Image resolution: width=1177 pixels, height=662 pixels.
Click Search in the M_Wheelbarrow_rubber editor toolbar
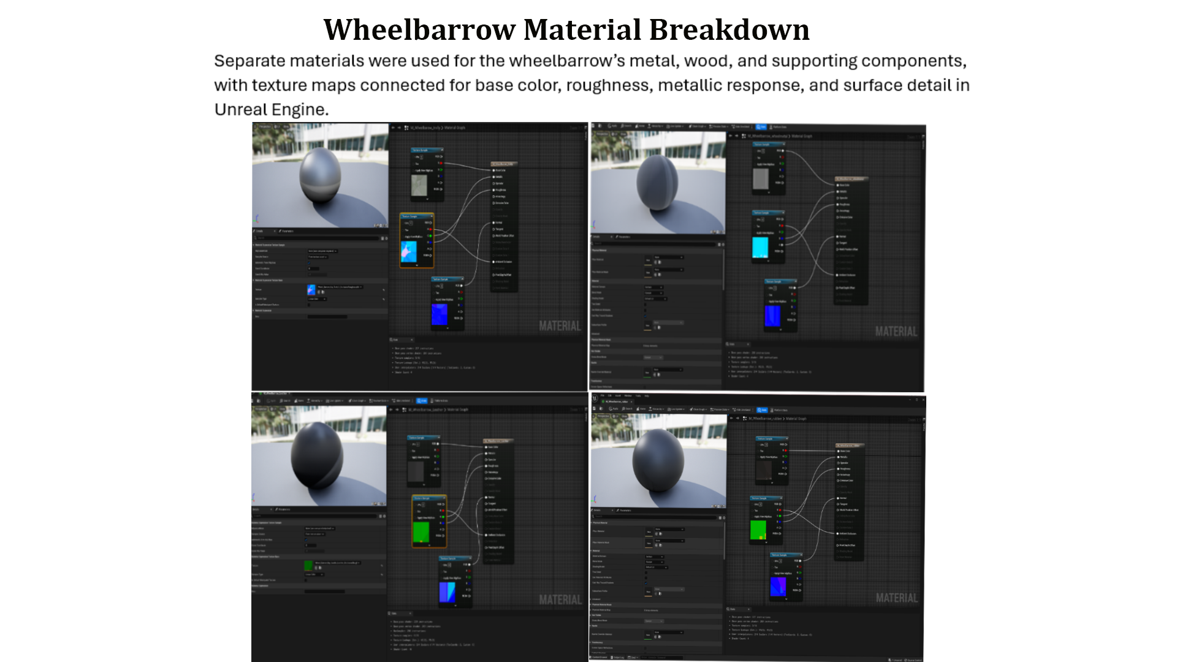[x=627, y=409]
